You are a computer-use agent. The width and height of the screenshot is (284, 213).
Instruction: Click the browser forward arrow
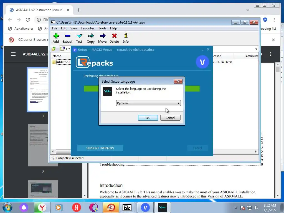pyautogui.click(x=19, y=20)
